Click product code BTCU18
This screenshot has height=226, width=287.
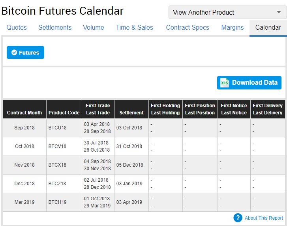58,128
